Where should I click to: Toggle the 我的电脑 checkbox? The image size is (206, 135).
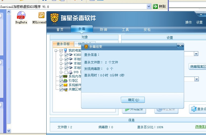61,51
